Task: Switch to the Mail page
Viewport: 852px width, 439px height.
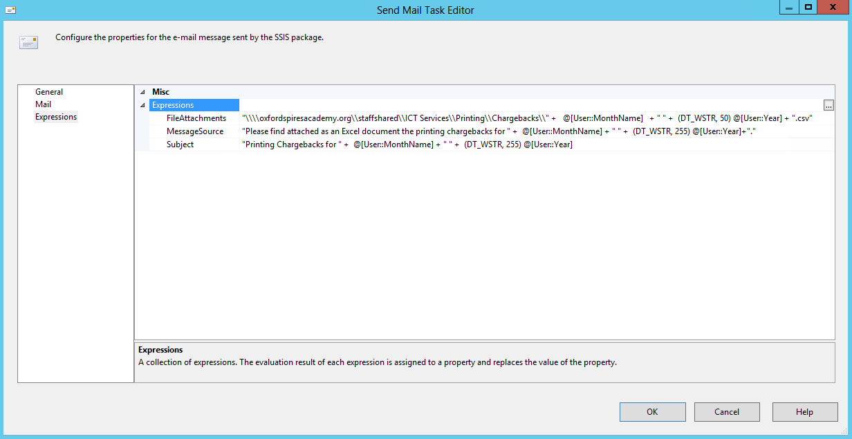Action: [x=43, y=104]
